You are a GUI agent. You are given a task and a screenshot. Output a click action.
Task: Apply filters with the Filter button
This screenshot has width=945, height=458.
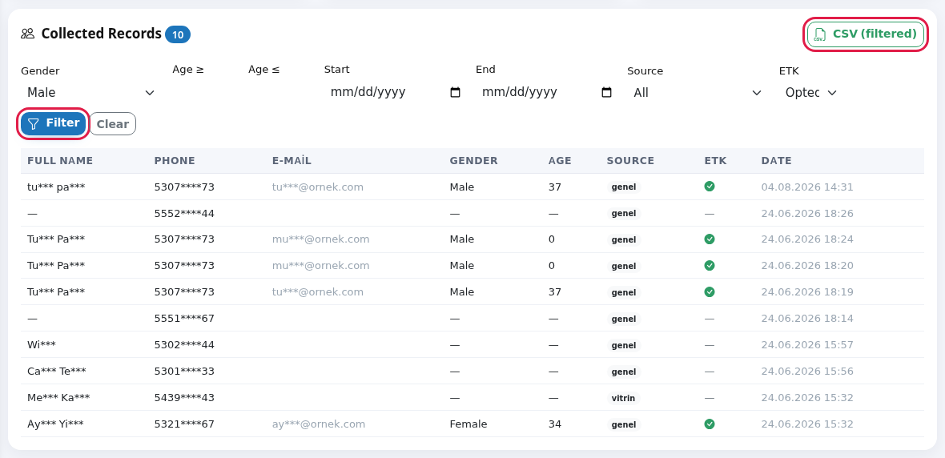click(x=54, y=123)
